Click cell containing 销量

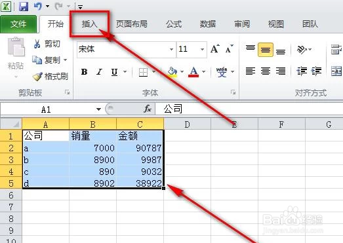(x=92, y=136)
